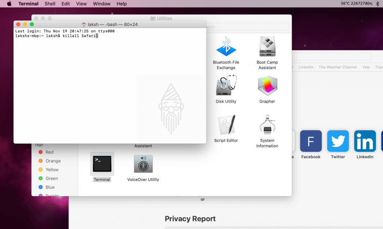
Task: Click the Script Editor label
Action: [x=226, y=141]
